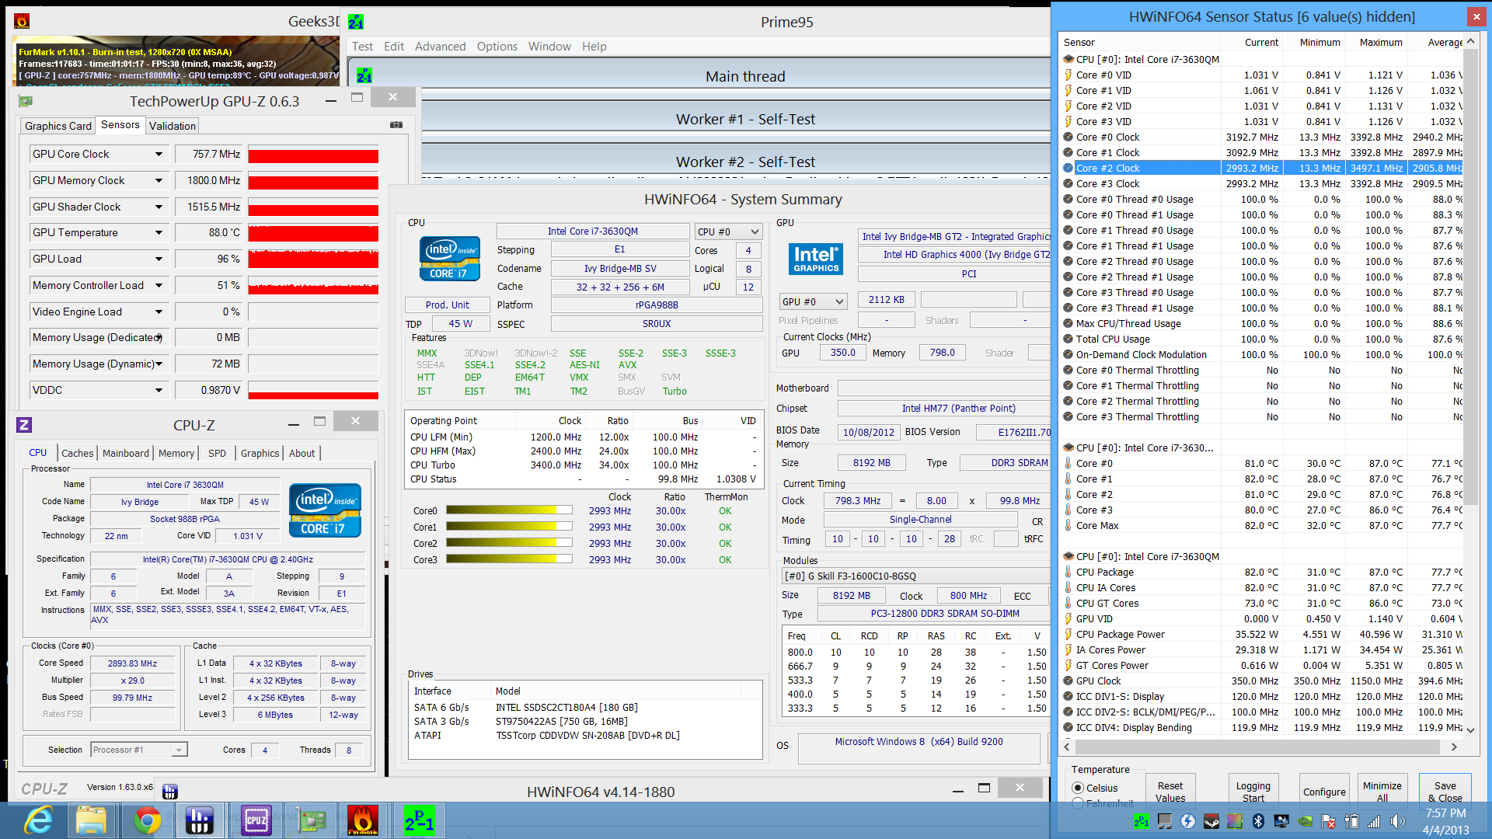Viewport: 1492px width, 839px height.
Task: Click the Intel Core i7 logo in HWiNFO summary
Action: coord(449,259)
